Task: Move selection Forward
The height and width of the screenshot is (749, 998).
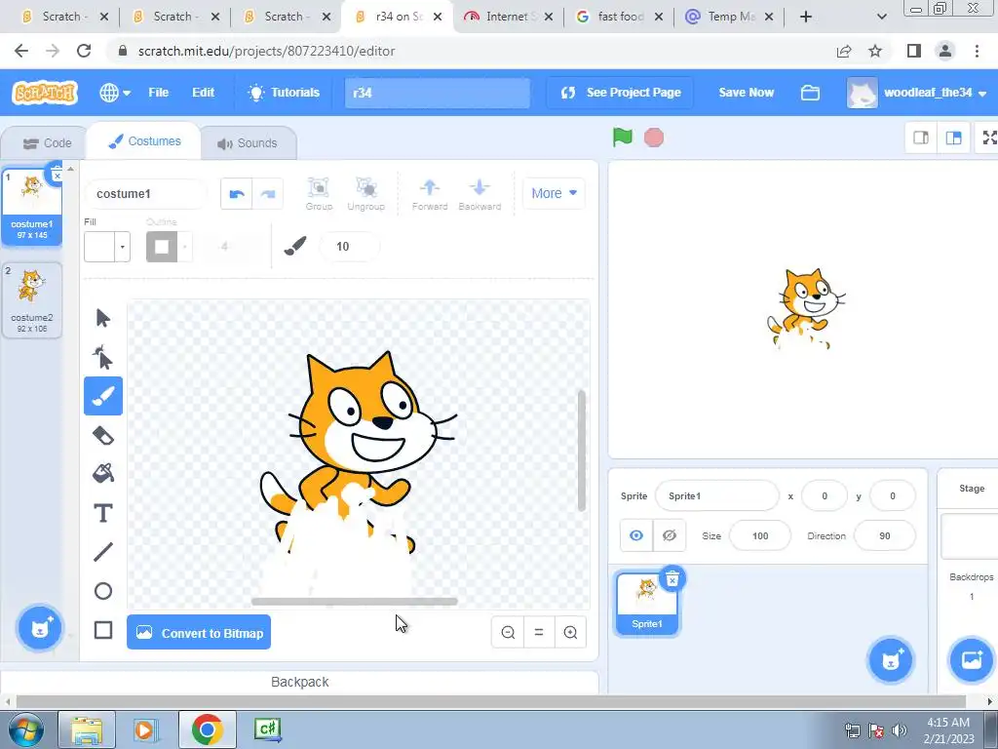Action: point(430,194)
